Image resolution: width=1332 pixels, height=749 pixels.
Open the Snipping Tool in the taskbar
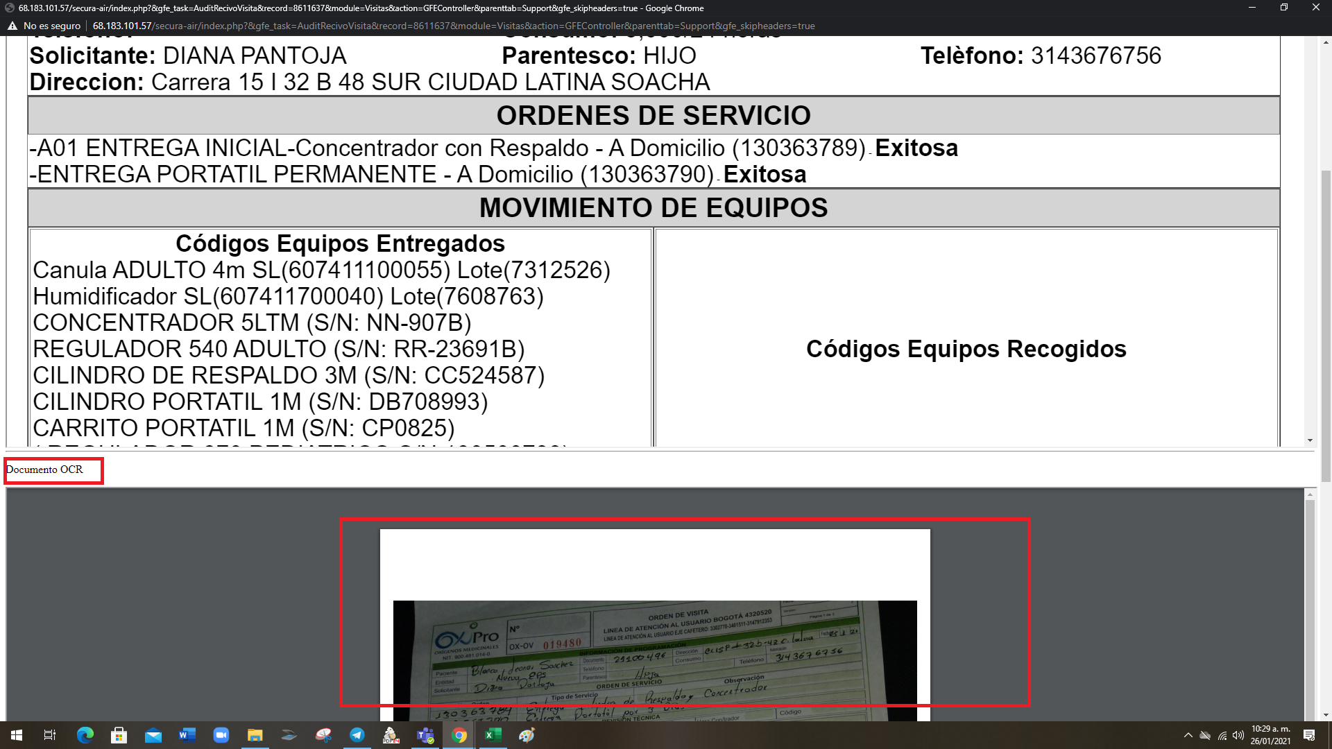(323, 735)
